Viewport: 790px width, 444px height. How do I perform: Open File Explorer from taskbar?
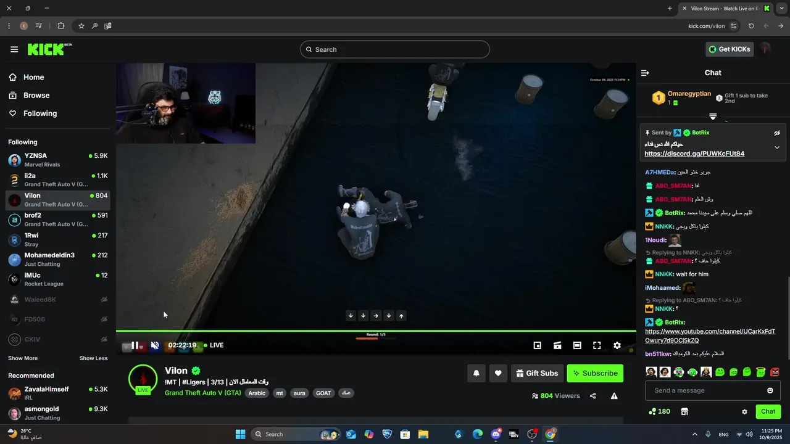click(423, 434)
